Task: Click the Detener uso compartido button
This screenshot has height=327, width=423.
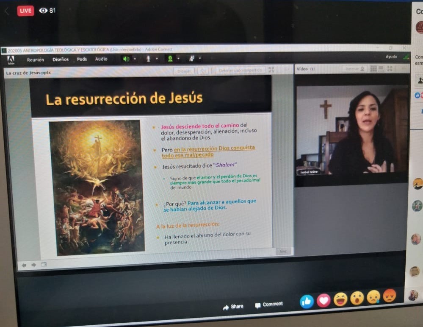Action: (x=240, y=70)
